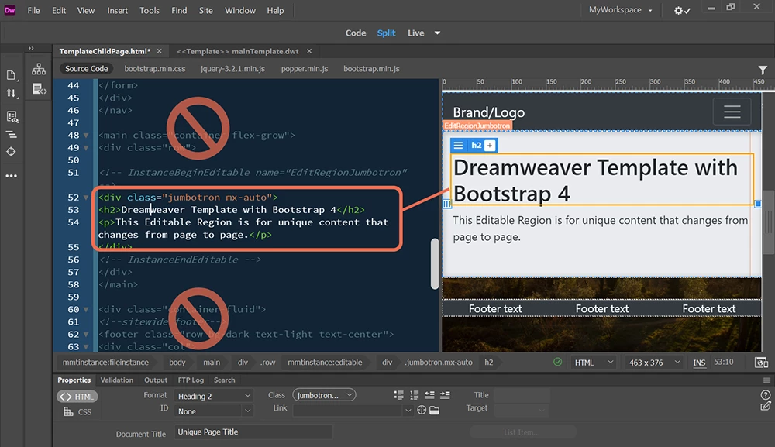Open jquery-3.2.1.min.js related file

click(232, 69)
